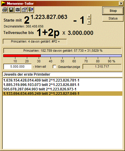Save results with the floppy disk icon

coord(11,10)
